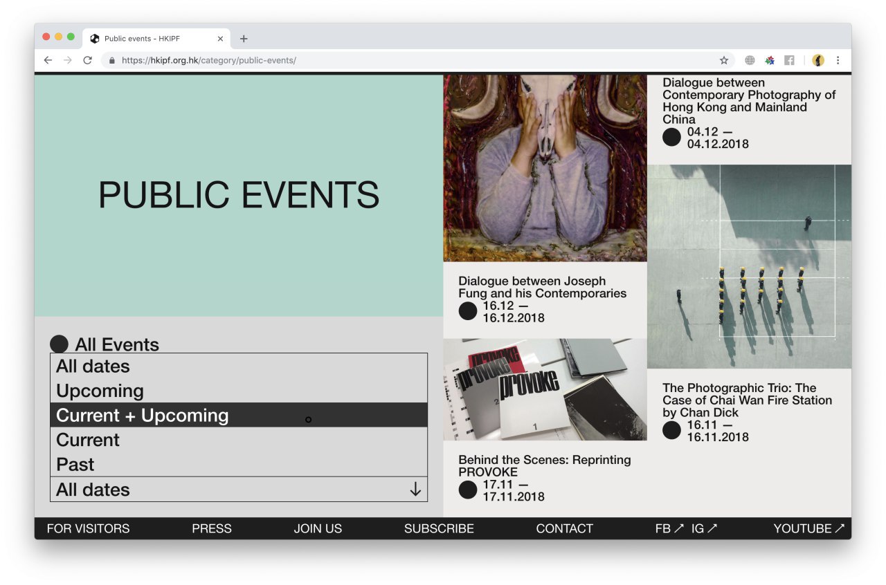
Task: Select the Public events - HKIPF browser tab
Action: coord(156,39)
